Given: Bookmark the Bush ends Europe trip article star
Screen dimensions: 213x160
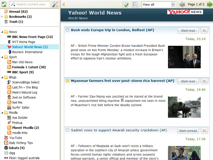Looking at the screenshot, I should click(x=67, y=30).
